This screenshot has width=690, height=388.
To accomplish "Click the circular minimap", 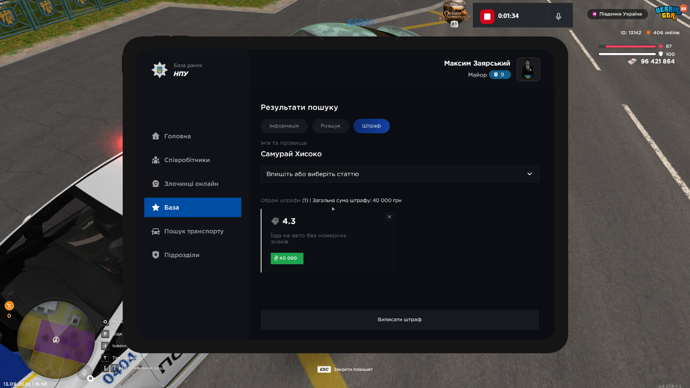I will 56,340.
